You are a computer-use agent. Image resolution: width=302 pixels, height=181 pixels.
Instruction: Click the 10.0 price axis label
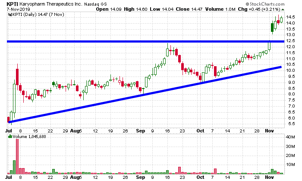click(290, 71)
